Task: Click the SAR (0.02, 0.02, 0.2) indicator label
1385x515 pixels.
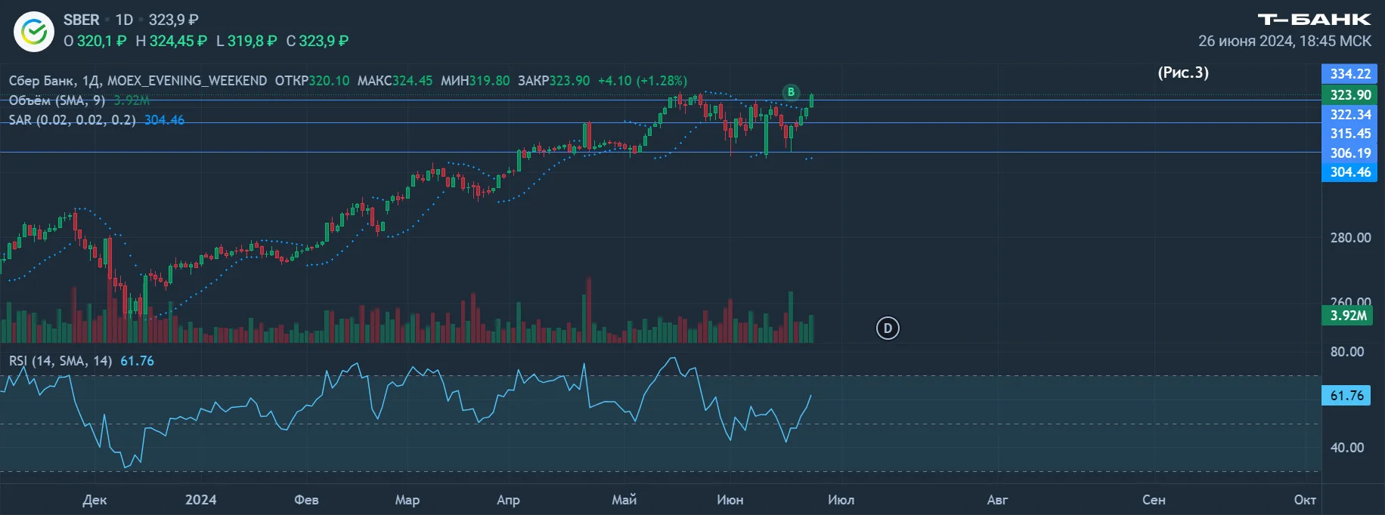Action: [73, 119]
